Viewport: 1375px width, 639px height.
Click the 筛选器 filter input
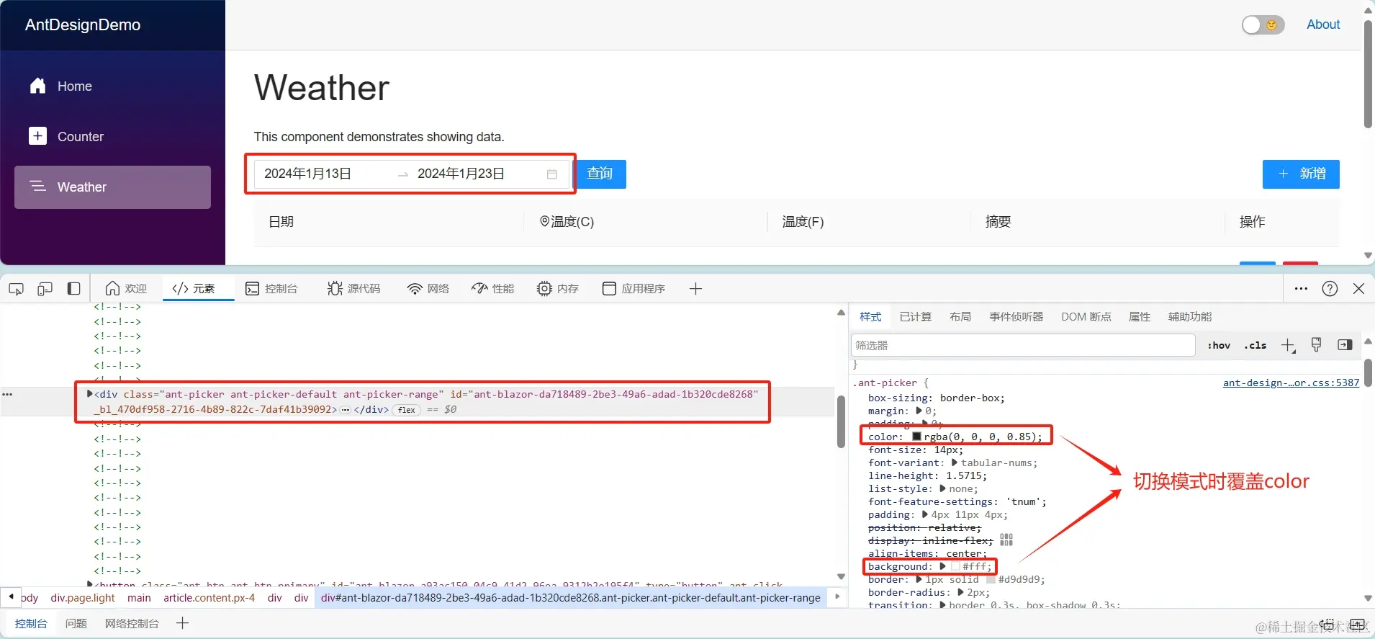(1023, 345)
